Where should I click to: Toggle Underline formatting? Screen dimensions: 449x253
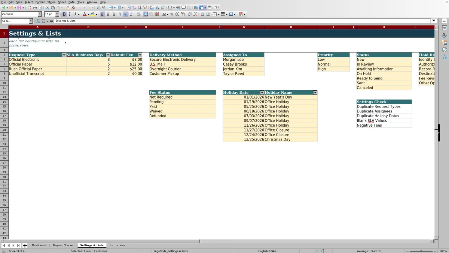(74, 14)
